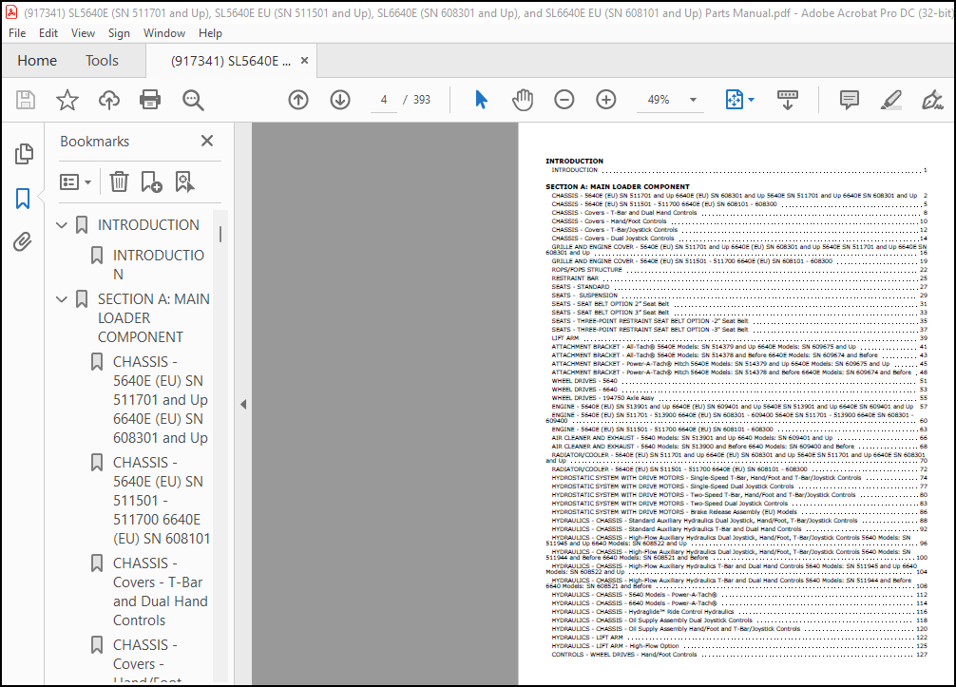Open the Window menu
956x687 pixels.
tap(164, 33)
